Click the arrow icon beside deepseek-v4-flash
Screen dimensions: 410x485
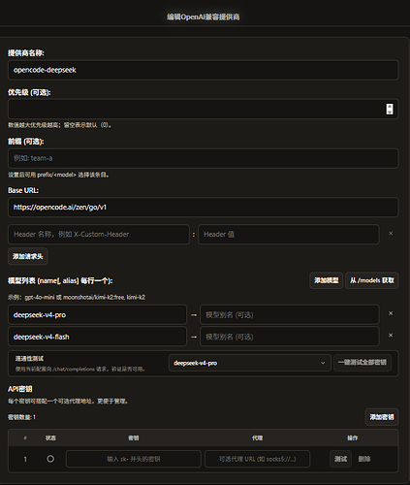point(194,337)
